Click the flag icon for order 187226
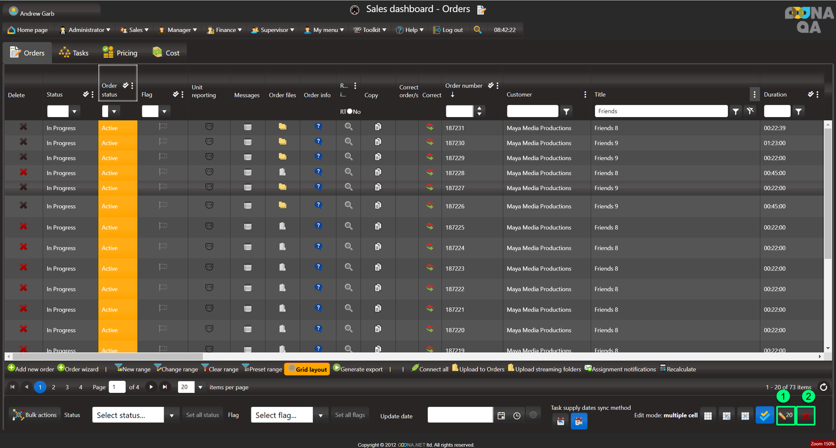The height and width of the screenshot is (448, 836). click(163, 206)
